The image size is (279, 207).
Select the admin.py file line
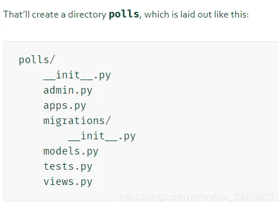coord(68,90)
